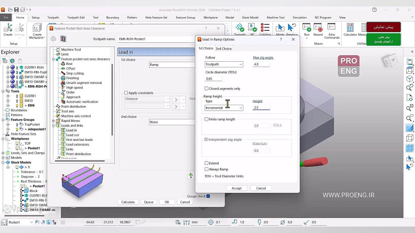Toggle the D20TR1 tool light bulb
Screen dimensions: 415x233
coord(17,96)
